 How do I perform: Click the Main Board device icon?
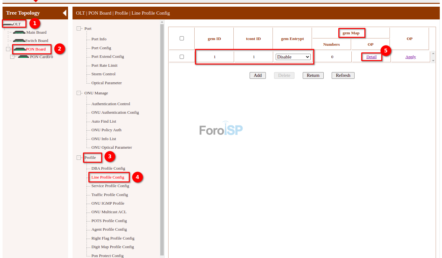[19, 32]
